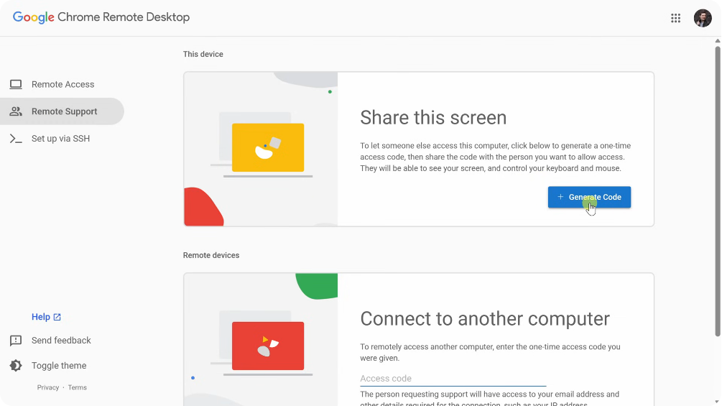Click the "This device" section label
The image size is (722, 406).
pyautogui.click(x=203, y=55)
